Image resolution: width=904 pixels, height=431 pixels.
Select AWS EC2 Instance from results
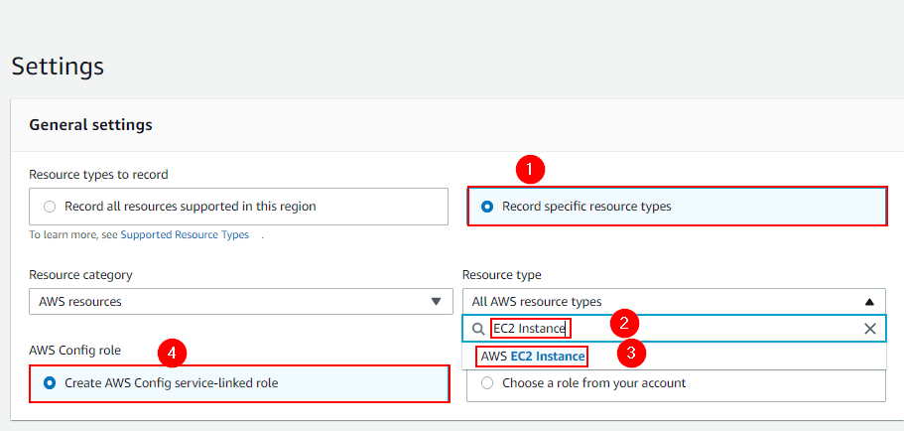pos(533,356)
